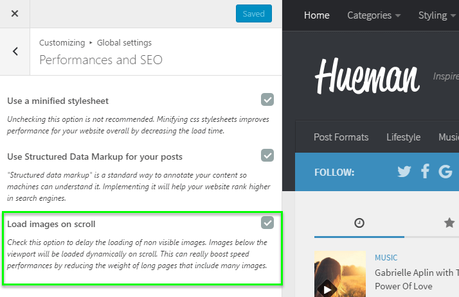
Task: Click the Hueman site logo
Action: click(367, 76)
